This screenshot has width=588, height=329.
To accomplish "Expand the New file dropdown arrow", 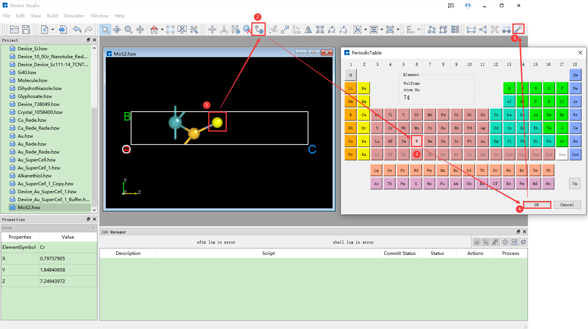I will click(x=53, y=29).
